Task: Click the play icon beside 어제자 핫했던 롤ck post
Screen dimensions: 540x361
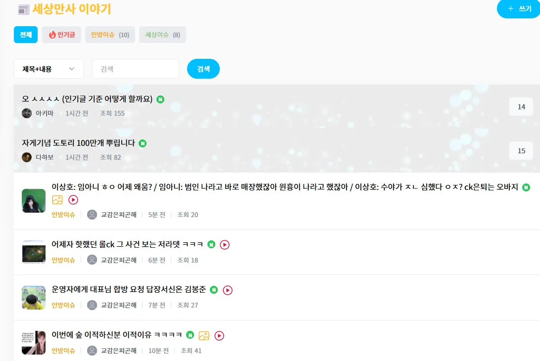Action: click(x=225, y=245)
